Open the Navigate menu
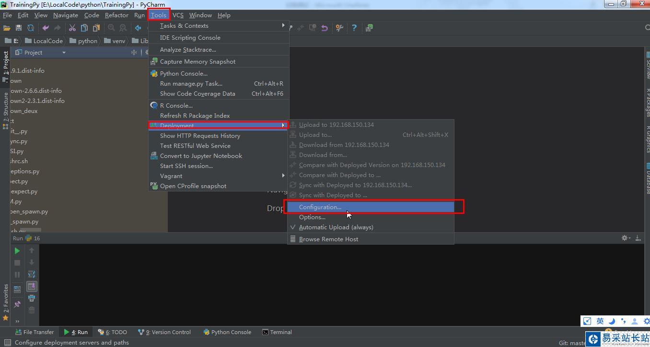This screenshot has height=347, width=650. 66,15
